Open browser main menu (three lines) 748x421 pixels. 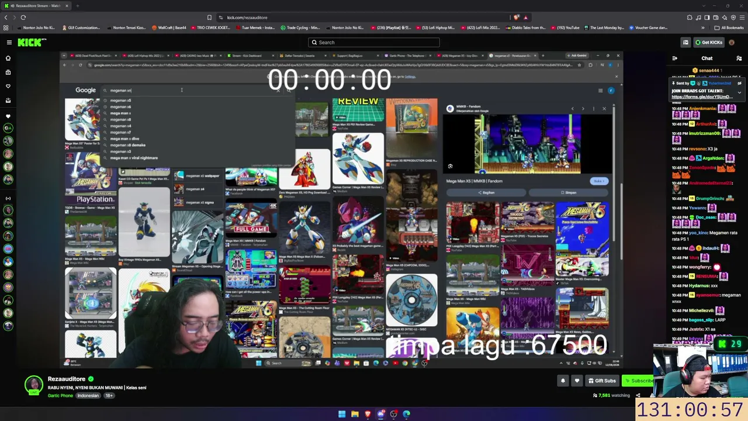click(742, 18)
